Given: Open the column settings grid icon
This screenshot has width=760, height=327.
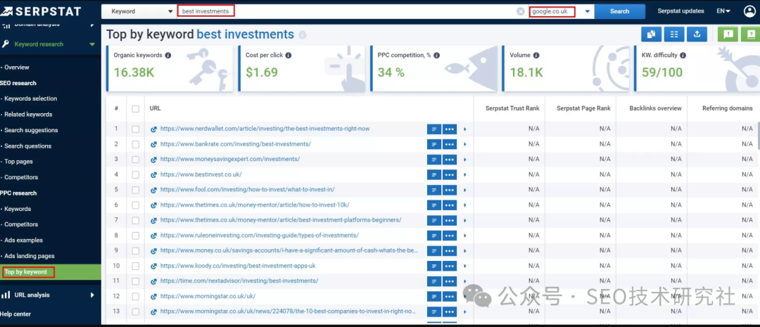Looking at the screenshot, I should (x=674, y=34).
